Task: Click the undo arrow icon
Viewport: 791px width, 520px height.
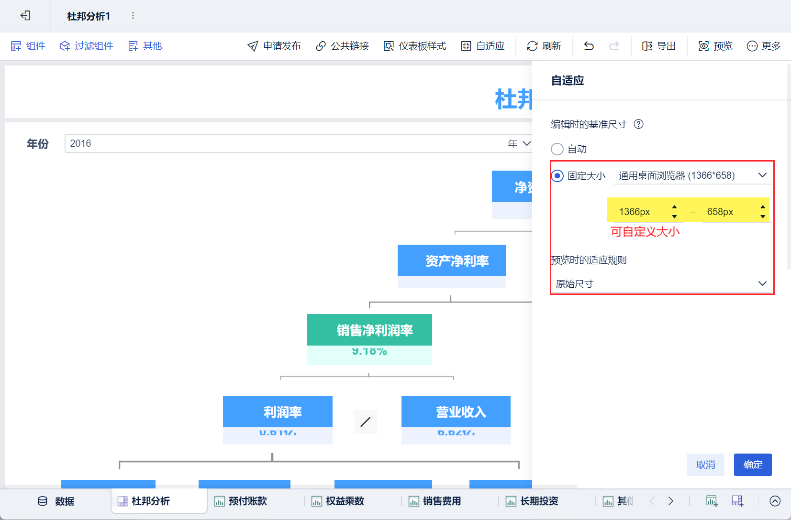Action: [589, 46]
